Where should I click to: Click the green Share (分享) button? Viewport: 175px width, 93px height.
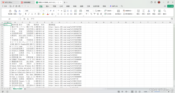(x=170, y=6)
